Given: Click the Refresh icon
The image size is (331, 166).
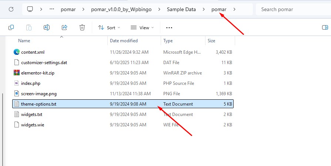Looking at the screenshot, I should pos(11,9).
